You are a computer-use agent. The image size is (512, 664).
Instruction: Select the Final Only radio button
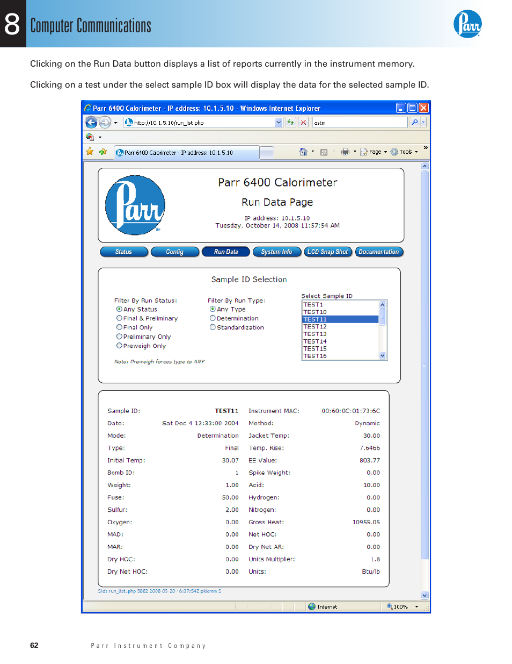click(119, 327)
